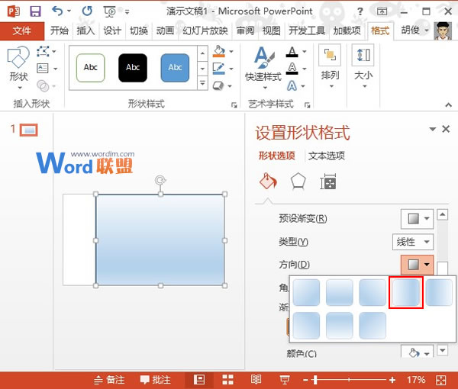458x389 pixels.
Task: Collapse the ribbon with the chevron
Action: (448, 104)
